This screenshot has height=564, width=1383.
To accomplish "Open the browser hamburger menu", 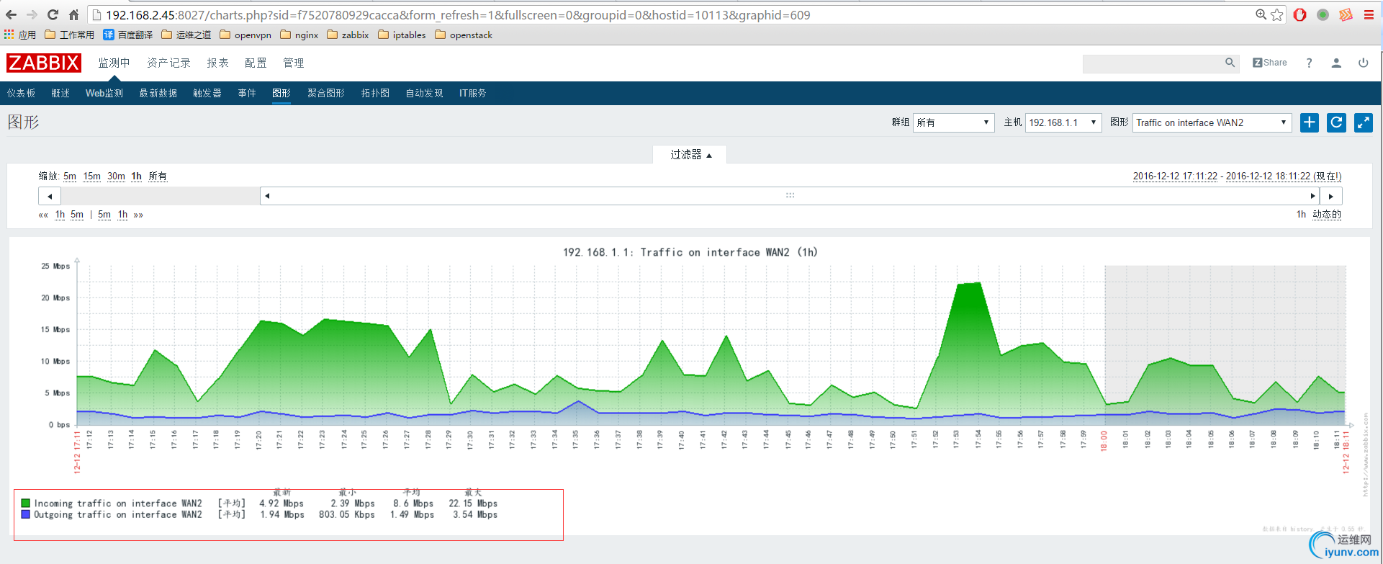I will 1369,14.
